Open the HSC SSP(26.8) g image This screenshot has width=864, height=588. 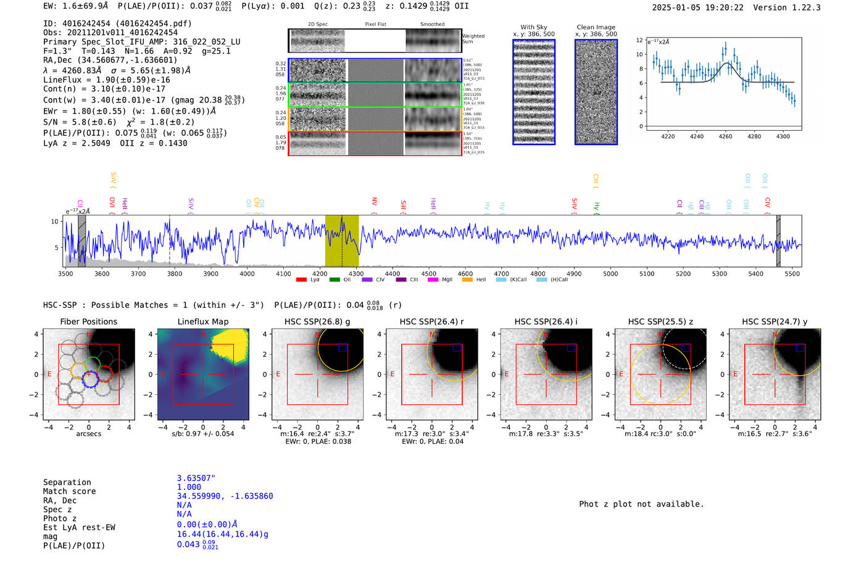[318, 375]
